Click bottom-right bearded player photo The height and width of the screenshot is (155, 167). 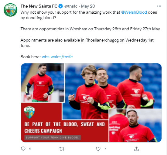[x=135, y=126]
